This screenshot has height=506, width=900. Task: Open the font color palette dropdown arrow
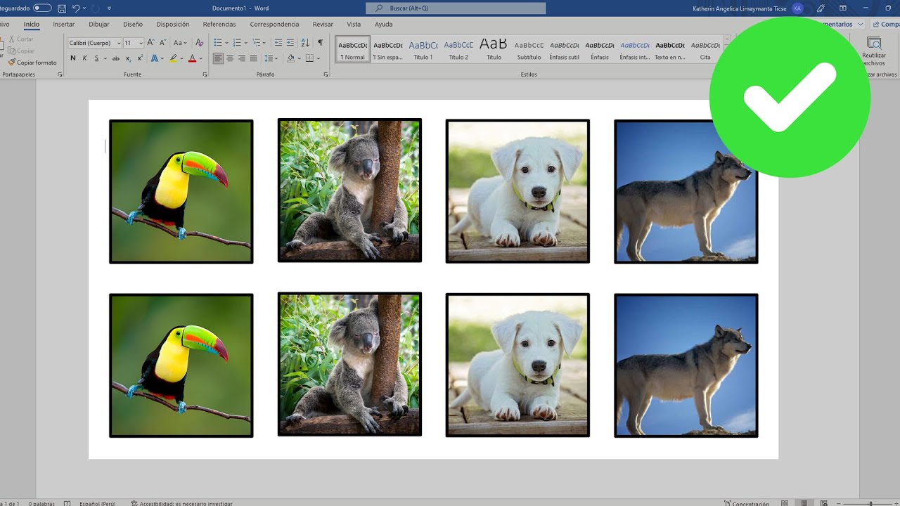pos(200,58)
